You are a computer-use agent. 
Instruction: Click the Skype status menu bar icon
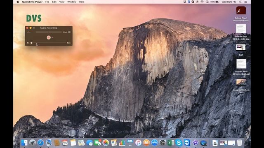[x=193, y=2]
